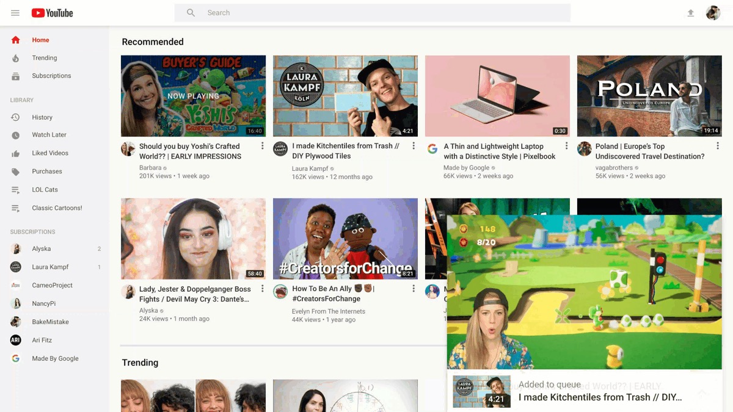
Task: Click vagabrothers avatar beside the Poland video title
Action: click(x=585, y=149)
